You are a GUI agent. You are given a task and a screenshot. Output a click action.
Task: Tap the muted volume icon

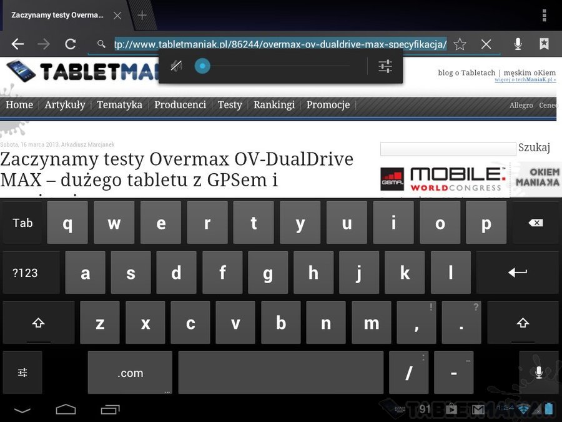[x=176, y=66]
